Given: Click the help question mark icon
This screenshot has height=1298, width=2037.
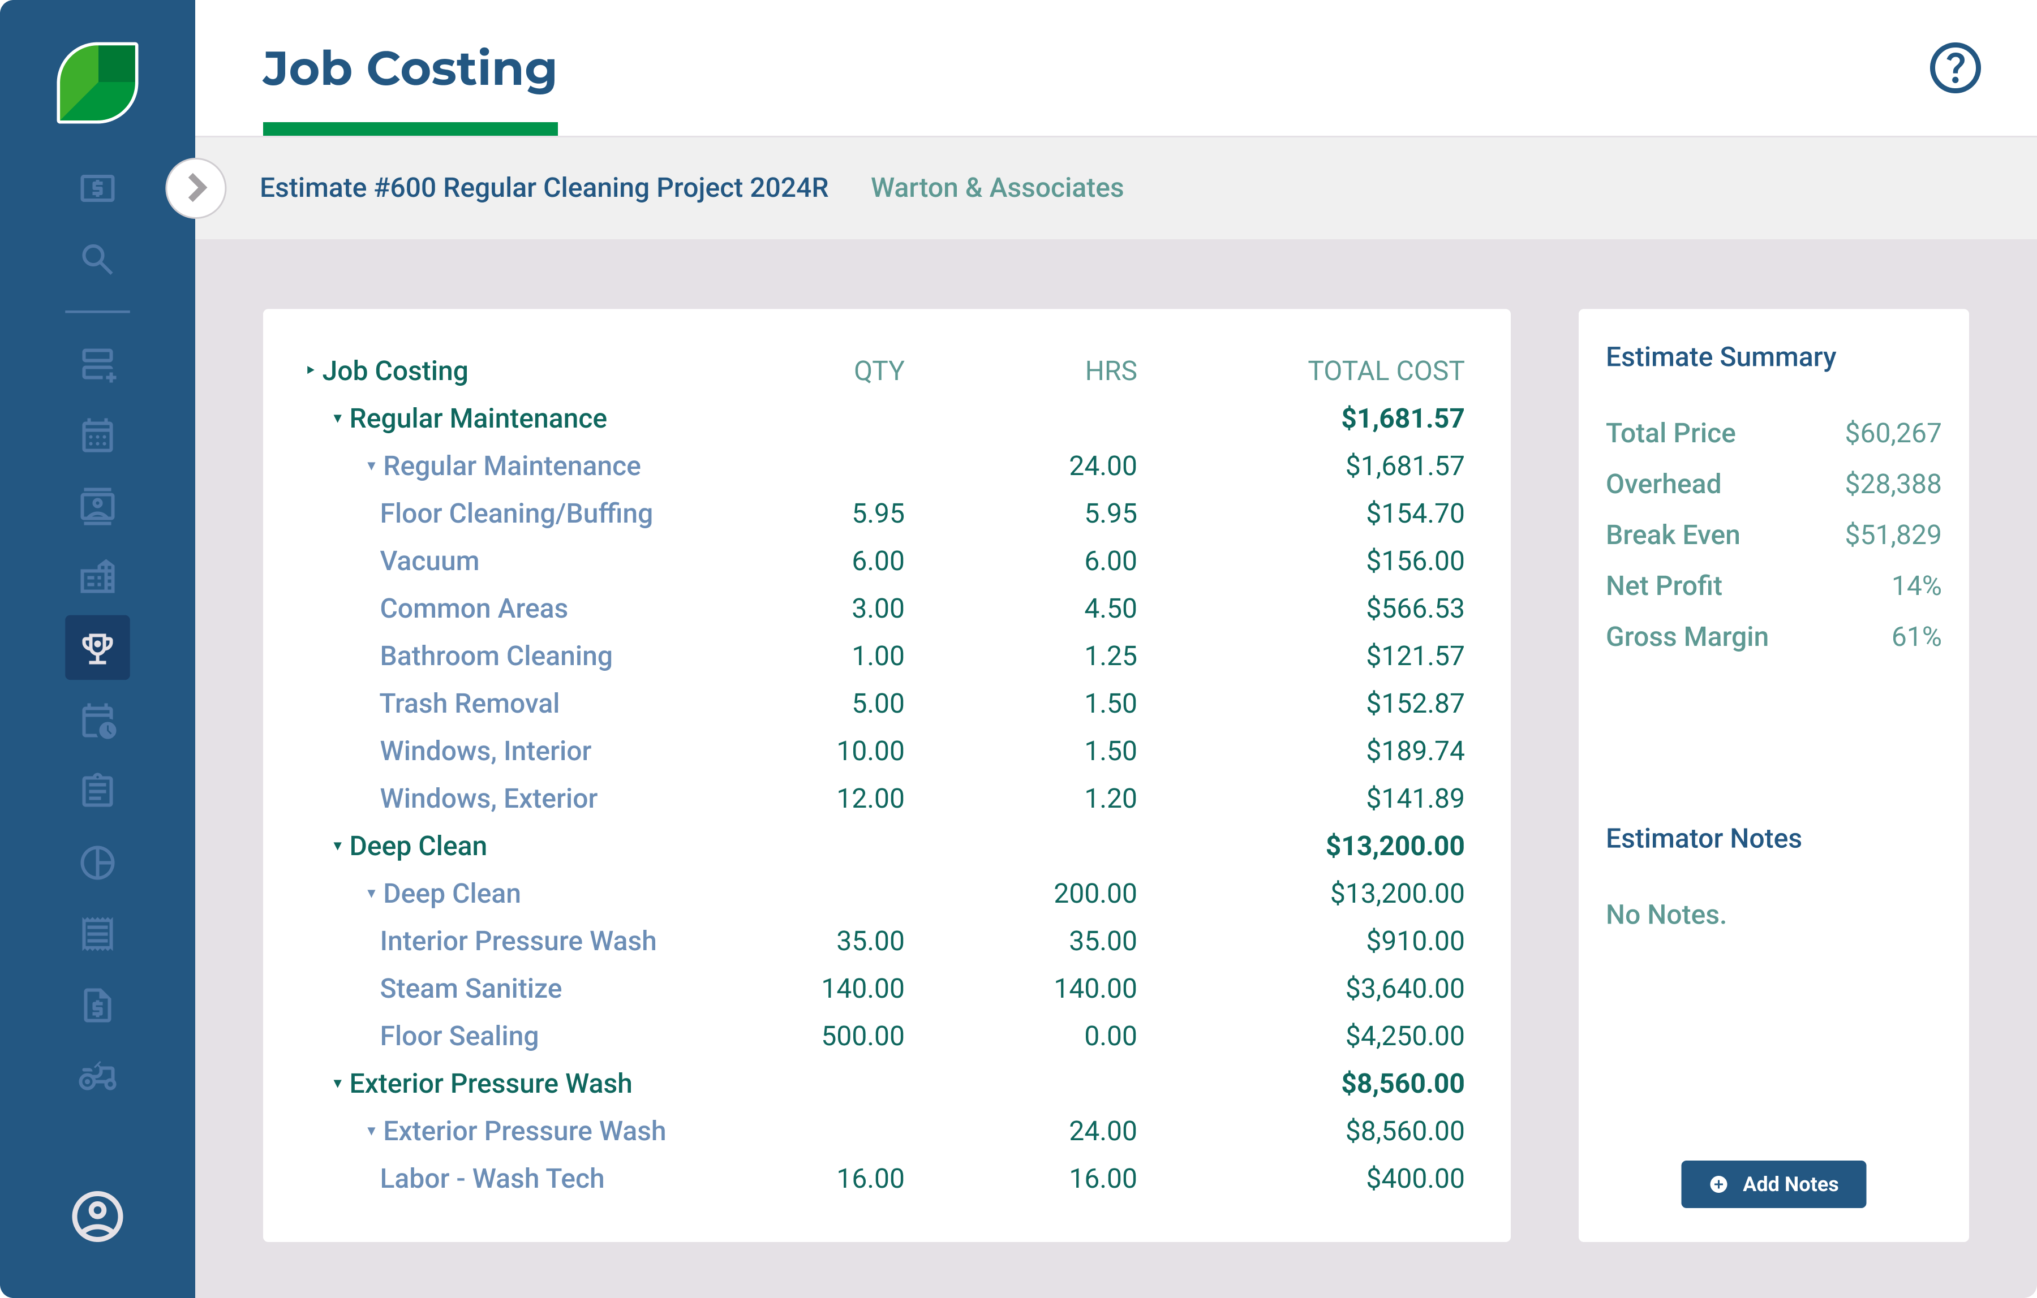Looking at the screenshot, I should (x=1955, y=68).
